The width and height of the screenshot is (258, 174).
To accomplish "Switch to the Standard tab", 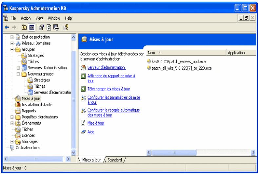I will (x=115, y=160).
